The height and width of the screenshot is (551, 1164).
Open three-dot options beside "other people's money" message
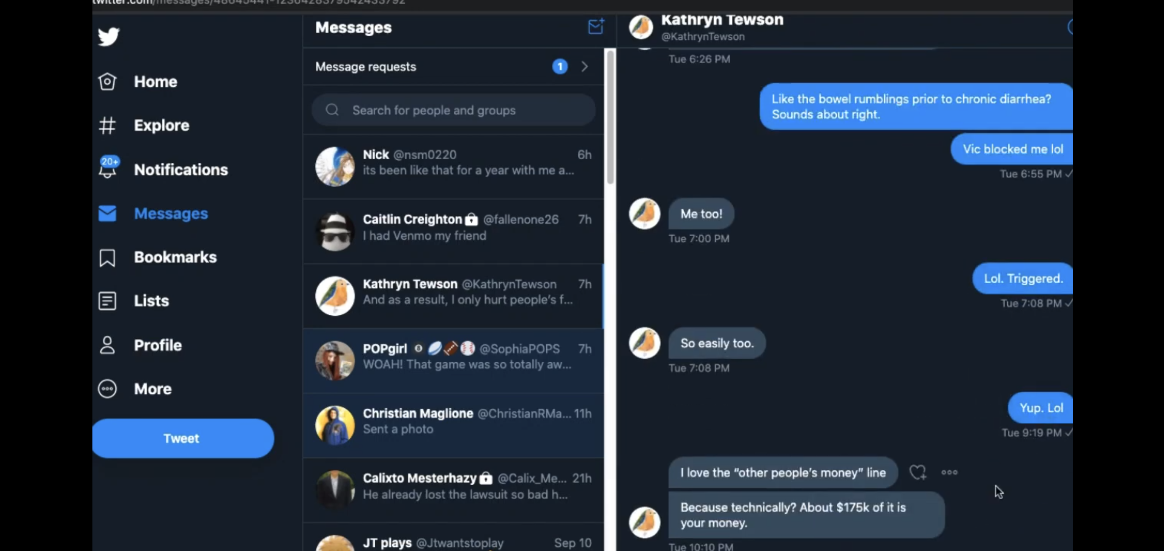pos(950,472)
